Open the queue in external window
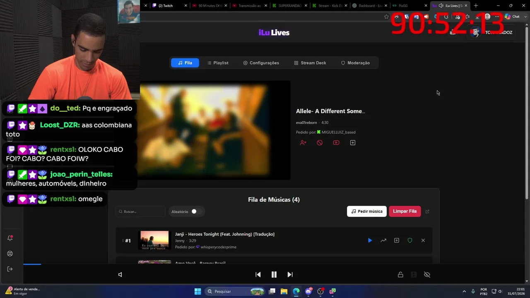Image resolution: width=530 pixels, height=298 pixels. tap(427, 211)
